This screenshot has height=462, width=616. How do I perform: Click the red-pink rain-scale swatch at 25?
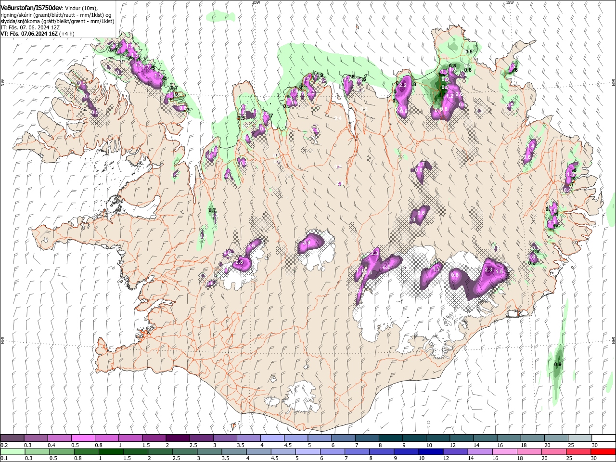[x=577, y=451]
